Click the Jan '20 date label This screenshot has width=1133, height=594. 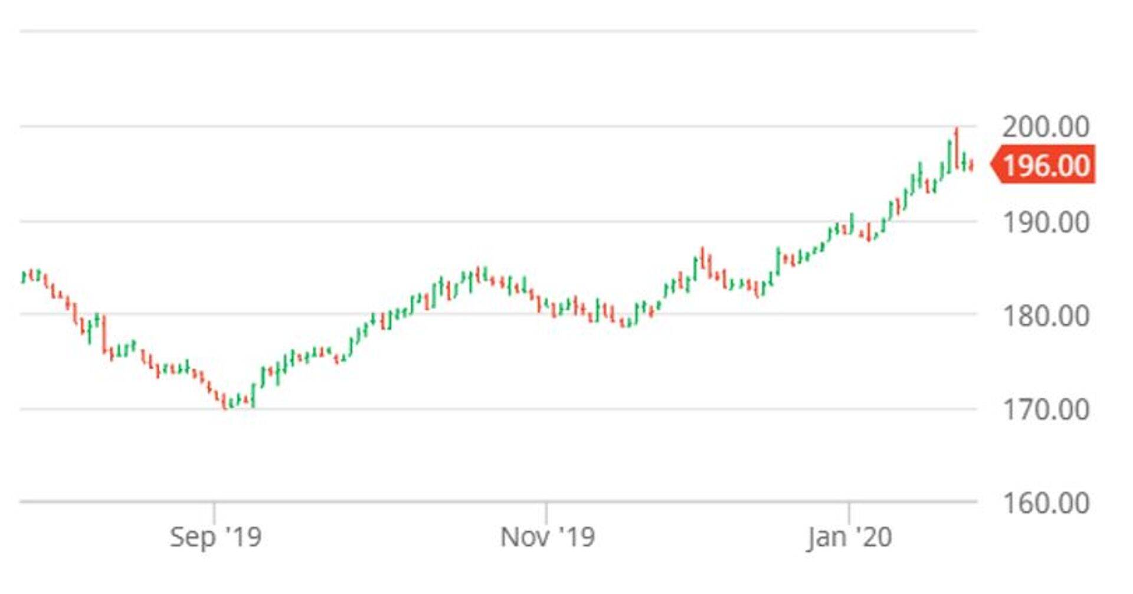pyautogui.click(x=849, y=537)
